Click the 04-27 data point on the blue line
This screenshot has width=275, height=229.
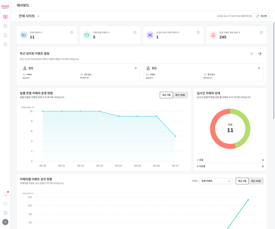175,136
